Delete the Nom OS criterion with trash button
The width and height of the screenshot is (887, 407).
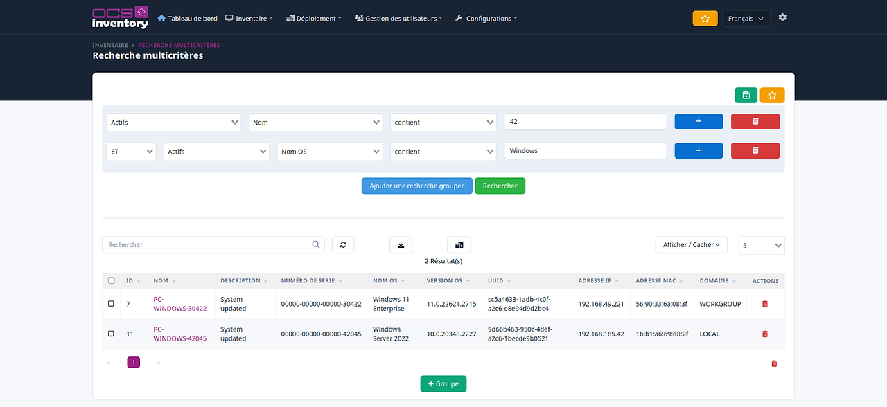click(755, 150)
